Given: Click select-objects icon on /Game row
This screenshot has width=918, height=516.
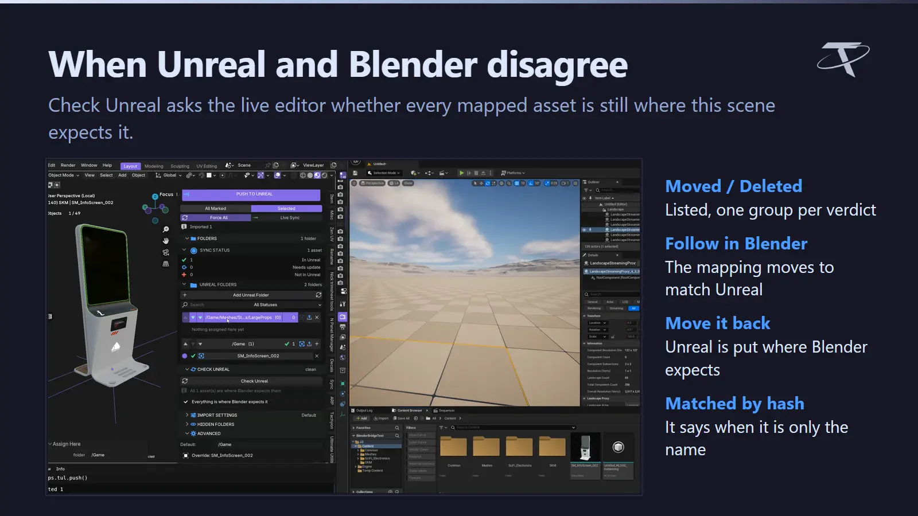Looking at the screenshot, I should [x=302, y=344].
